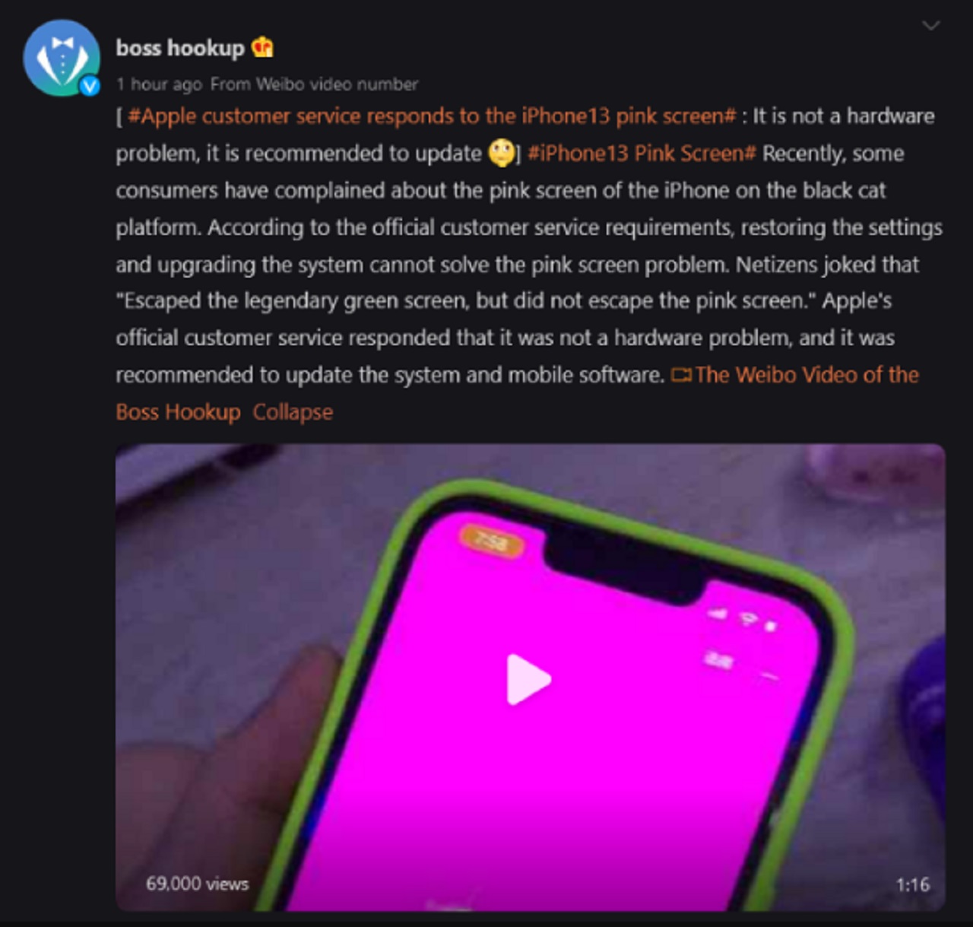Click the video camera icon before Weibo Video link
The height and width of the screenshot is (927, 973).
pyautogui.click(x=681, y=375)
